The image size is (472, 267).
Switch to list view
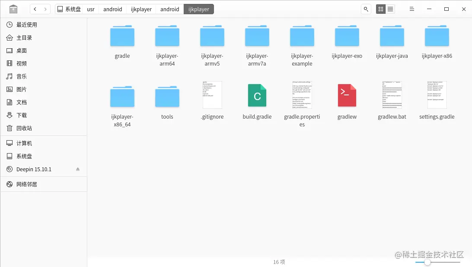pyautogui.click(x=390, y=9)
